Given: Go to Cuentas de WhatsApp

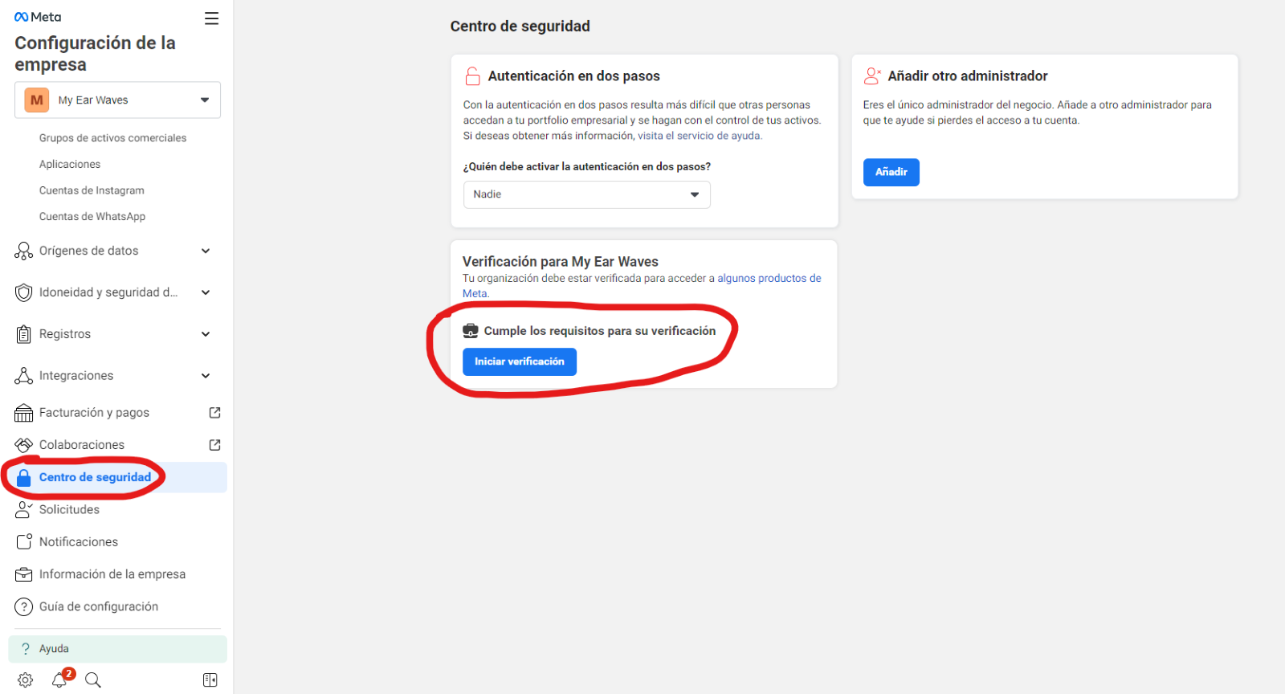Looking at the screenshot, I should pos(92,217).
